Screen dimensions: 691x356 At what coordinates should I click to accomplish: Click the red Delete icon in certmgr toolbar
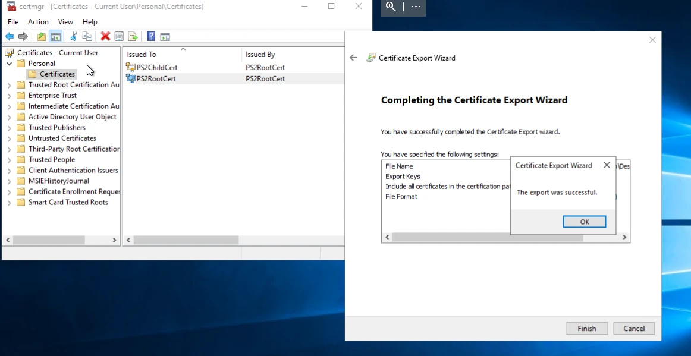click(105, 36)
